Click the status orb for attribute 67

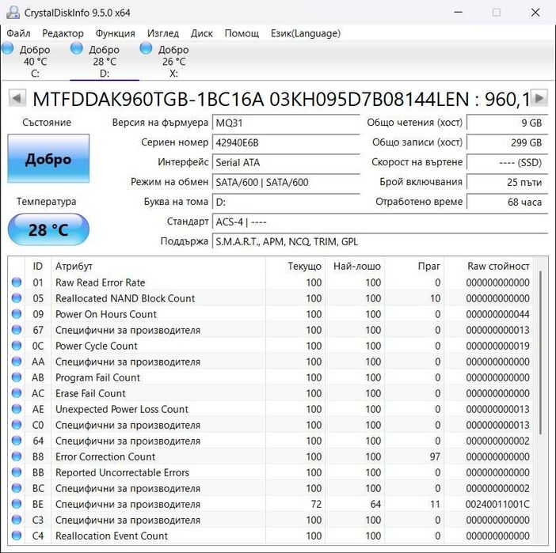click(x=17, y=330)
